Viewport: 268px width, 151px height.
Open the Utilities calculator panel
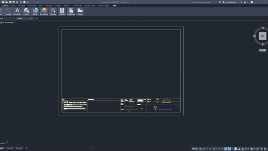(x=62, y=12)
